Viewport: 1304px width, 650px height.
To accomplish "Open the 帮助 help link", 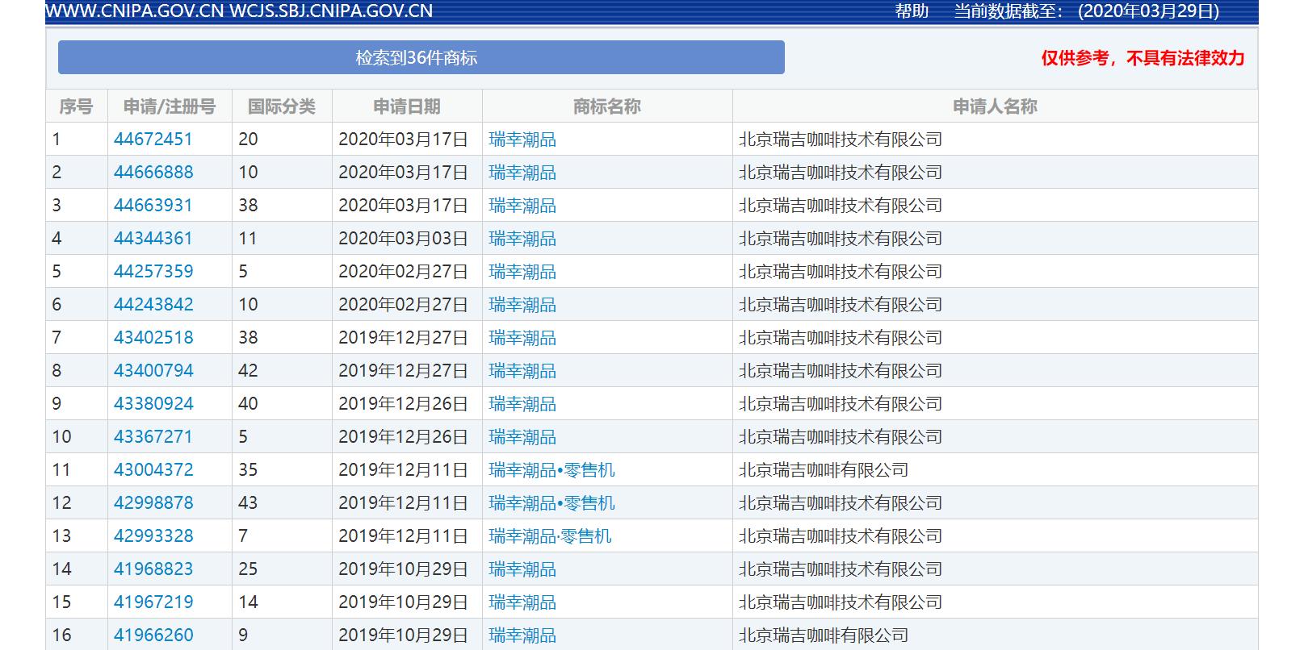I will [911, 11].
